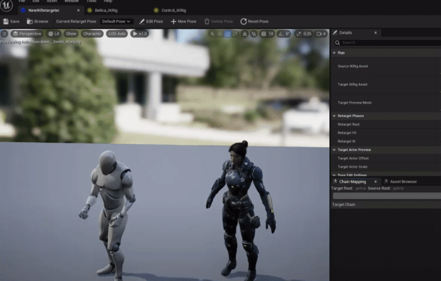The image size is (441, 281).
Task: Select Target Actor Scale property
Action: (x=386, y=167)
